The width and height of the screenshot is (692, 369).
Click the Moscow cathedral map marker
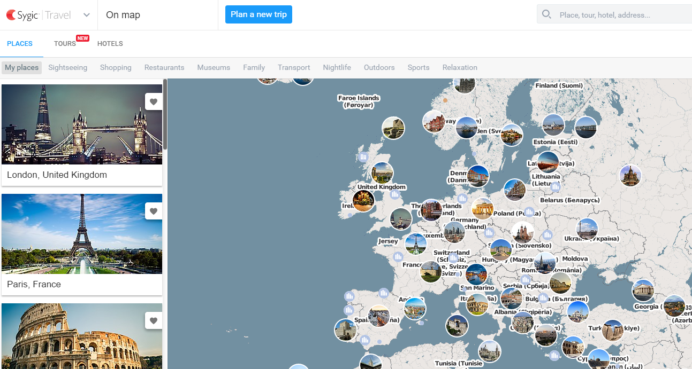(x=630, y=176)
